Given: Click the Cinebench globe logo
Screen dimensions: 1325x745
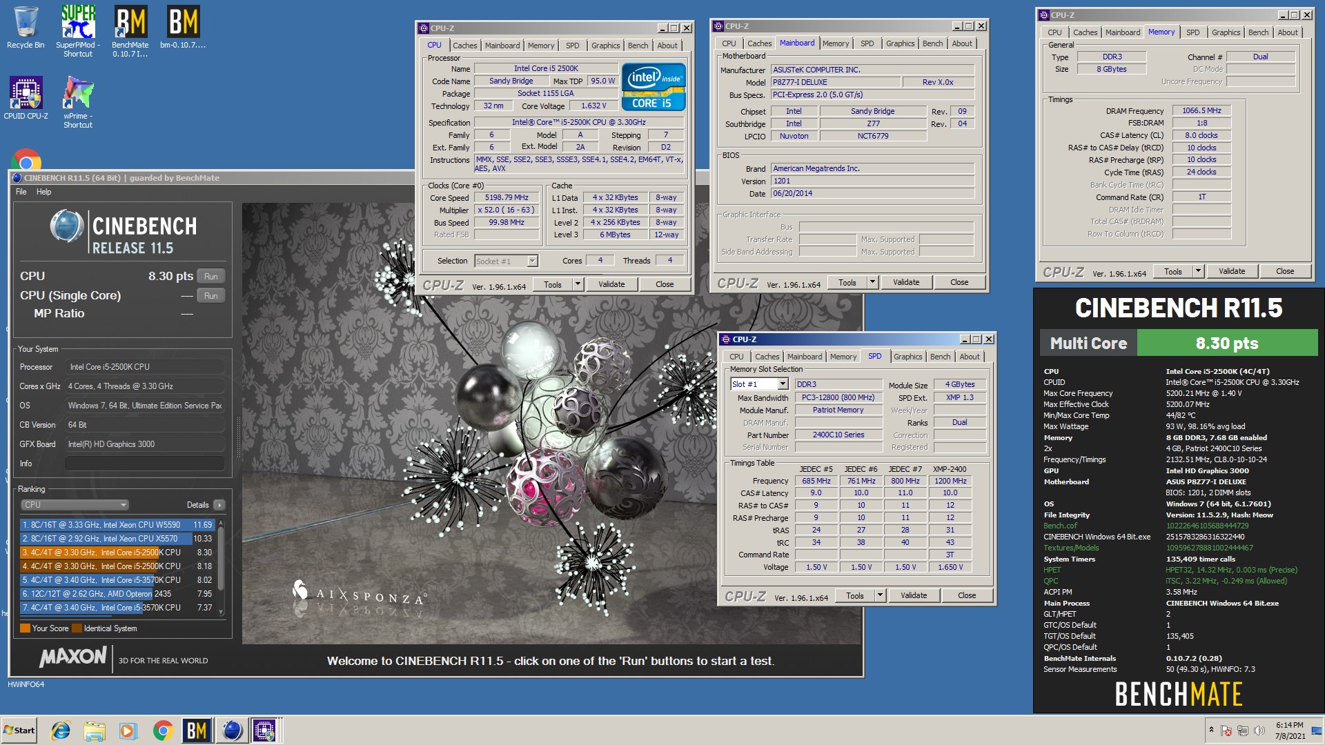Looking at the screenshot, I should point(67,227).
